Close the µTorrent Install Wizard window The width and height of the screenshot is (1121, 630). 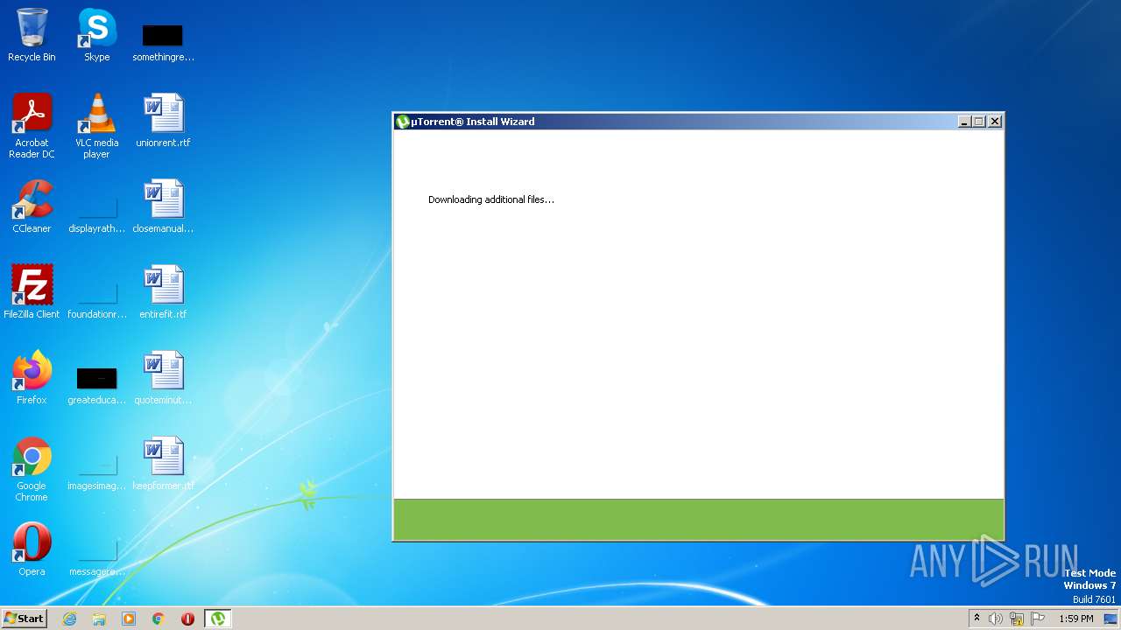995,122
